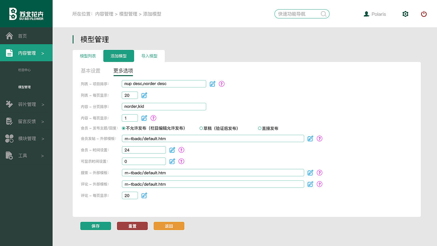
Task: Click the 留言反馈 sidebar icon
Action: [x=9, y=121]
